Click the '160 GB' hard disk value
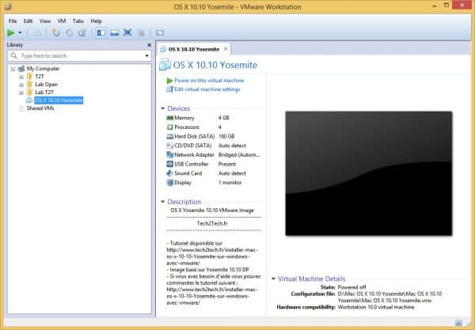 click(x=226, y=136)
